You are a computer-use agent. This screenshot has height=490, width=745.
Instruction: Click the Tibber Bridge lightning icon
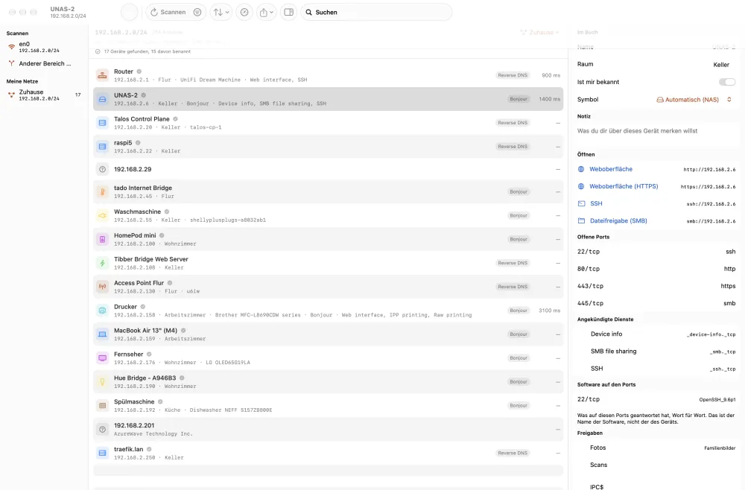pyautogui.click(x=102, y=263)
